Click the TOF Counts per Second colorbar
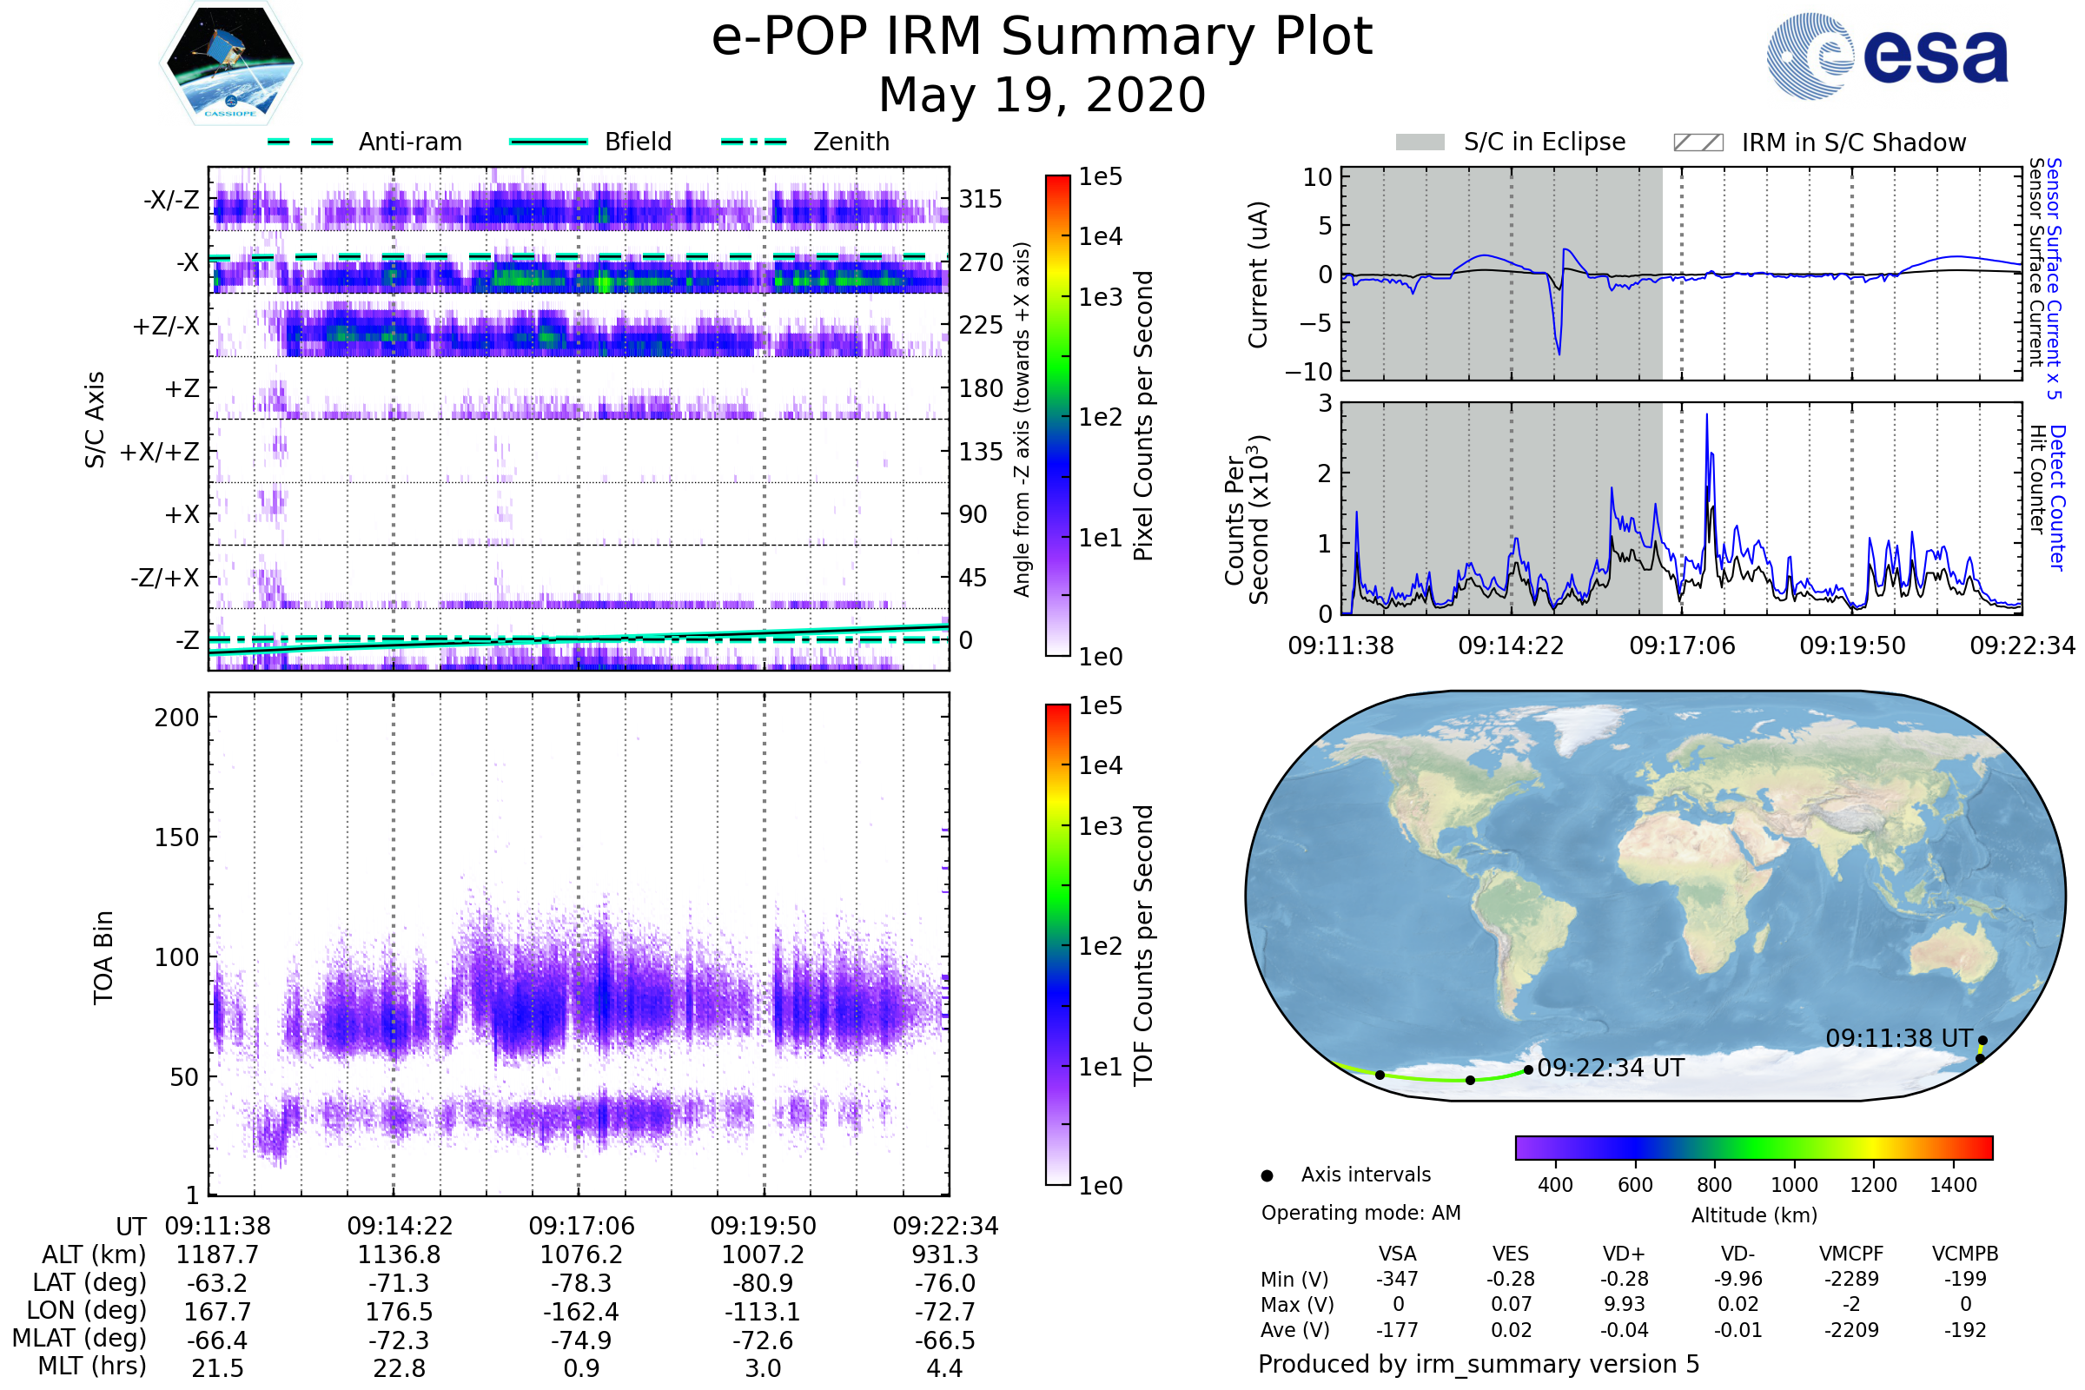This screenshot has height=1390, width=2085. [x=1057, y=945]
